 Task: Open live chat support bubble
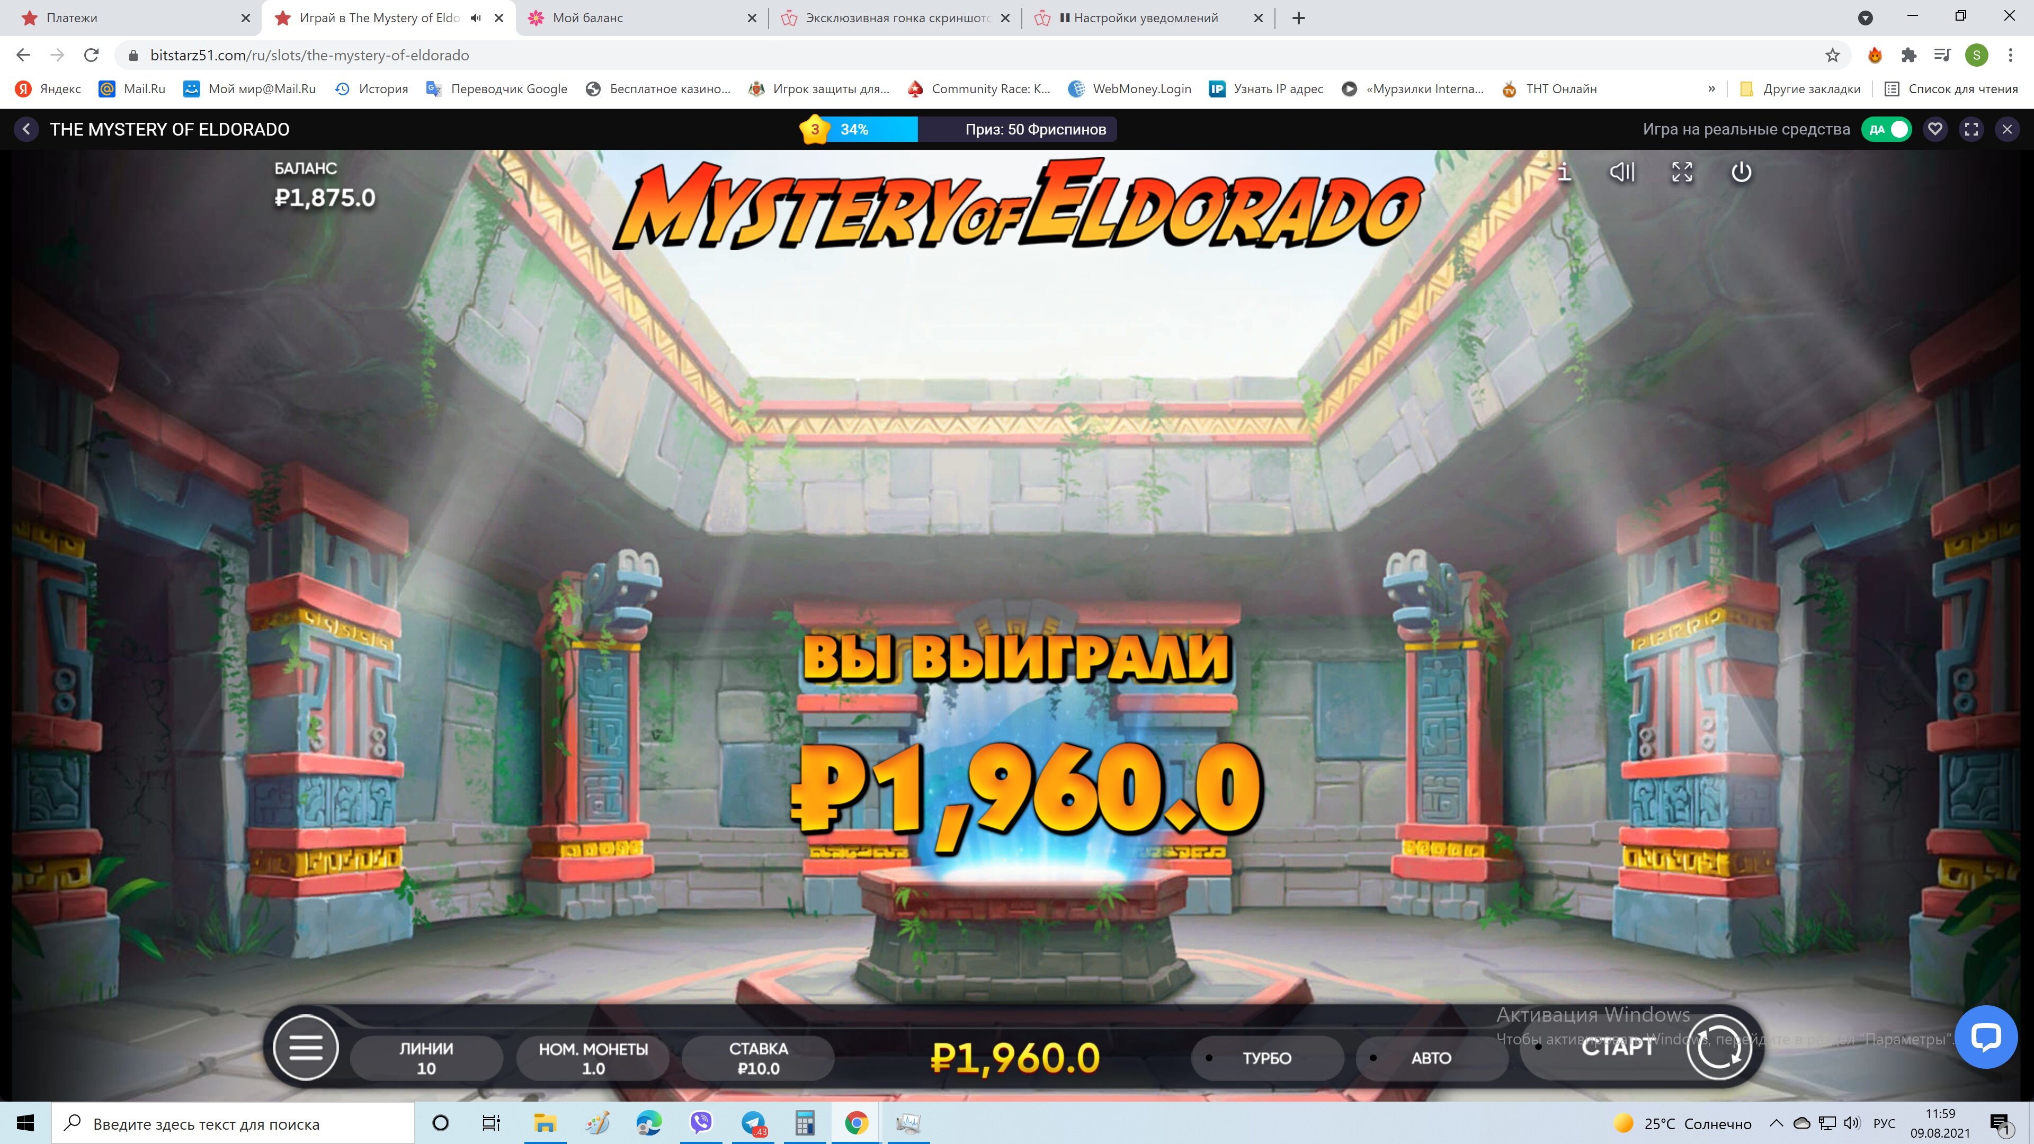click(x=1985, y=1036)
